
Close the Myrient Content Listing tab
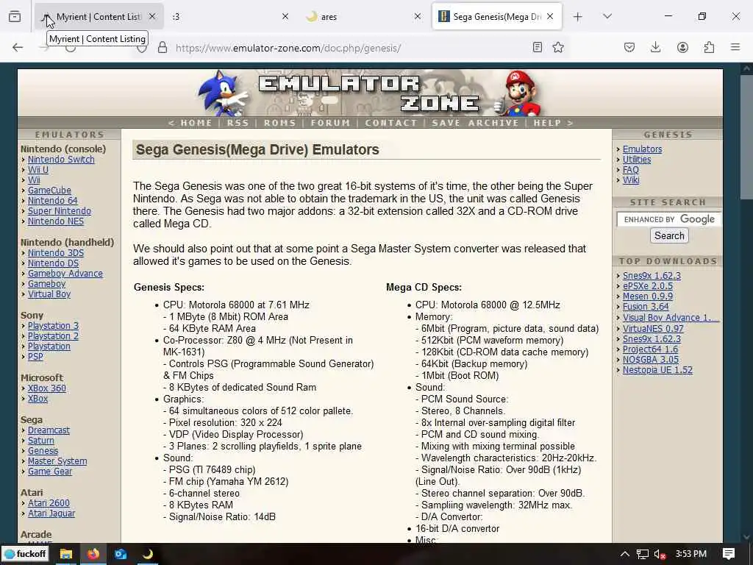[152, 16]
